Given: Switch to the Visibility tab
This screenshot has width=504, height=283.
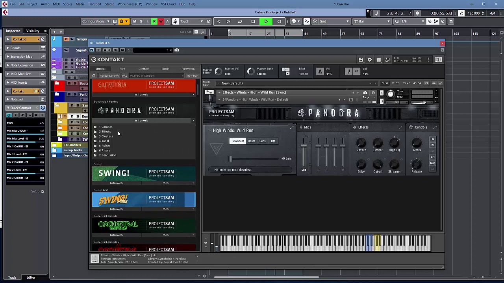Looking at the screenshot, I should click(x=33, y=31).
